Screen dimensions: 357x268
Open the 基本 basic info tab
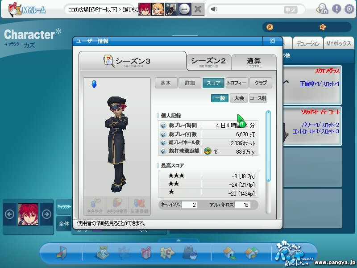pos(166,83)
